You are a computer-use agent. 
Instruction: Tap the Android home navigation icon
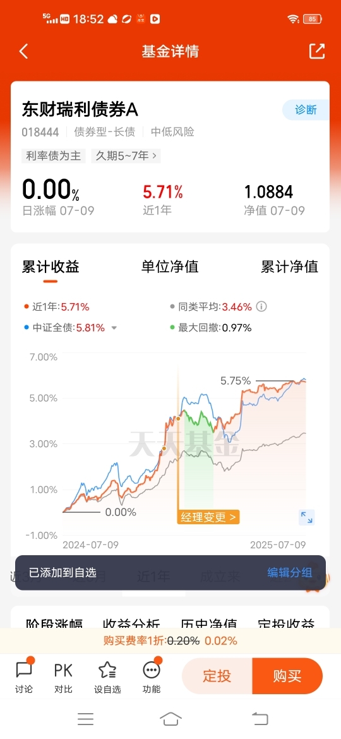click(x=170, y=719)
